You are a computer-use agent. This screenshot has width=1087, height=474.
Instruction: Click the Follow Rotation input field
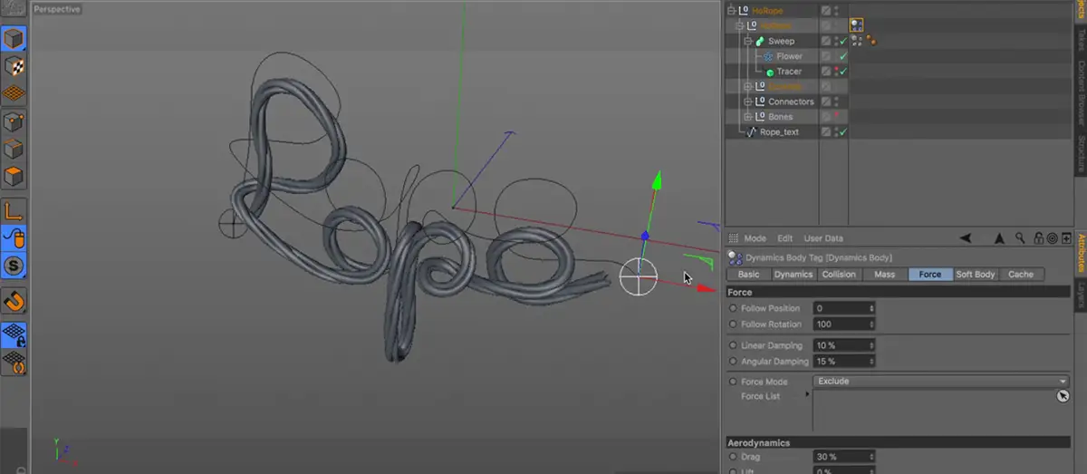click(x=841, y=324)
